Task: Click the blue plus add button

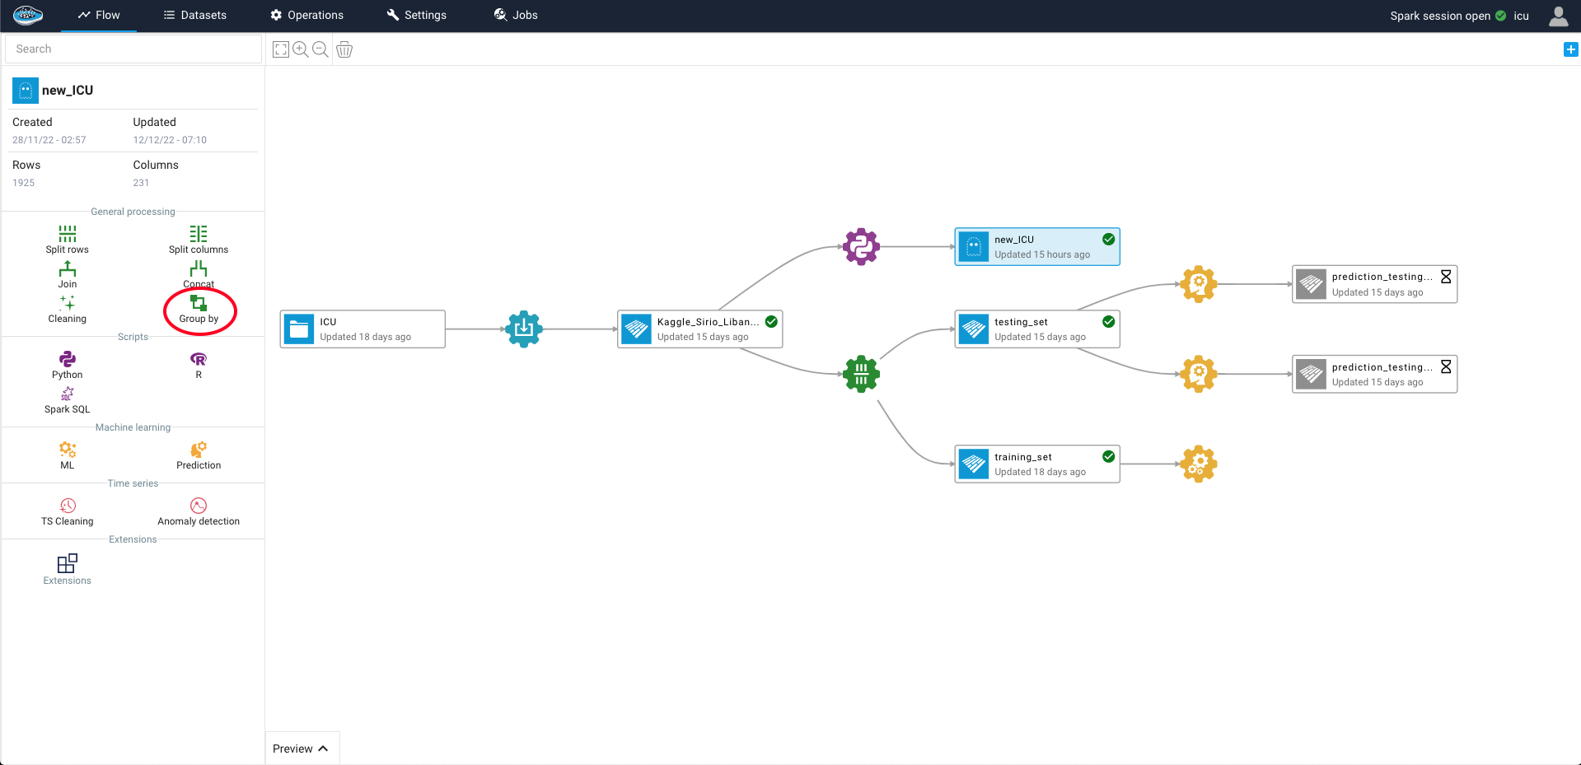Action: coord(1570,49)
